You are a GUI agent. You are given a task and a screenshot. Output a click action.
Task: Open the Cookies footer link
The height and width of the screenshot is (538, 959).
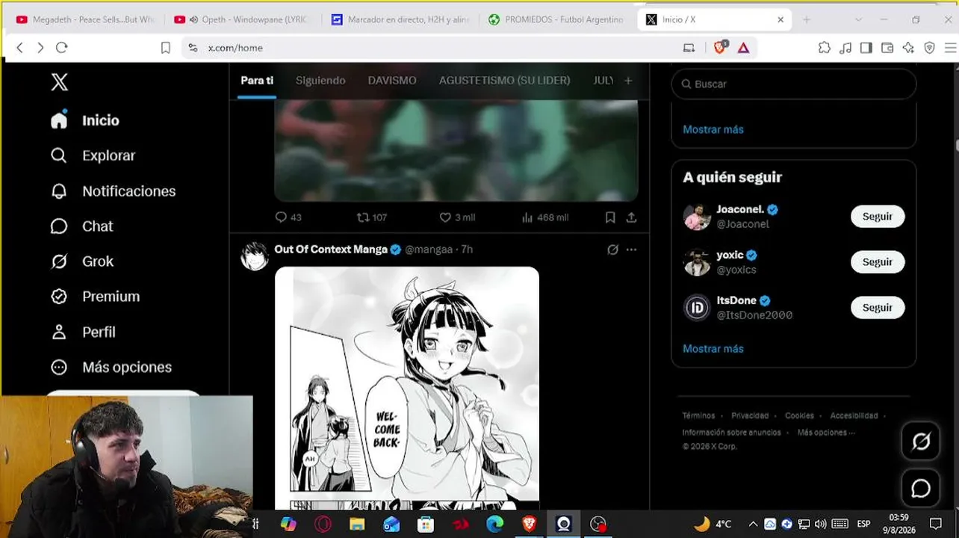[x=799, y=415]
